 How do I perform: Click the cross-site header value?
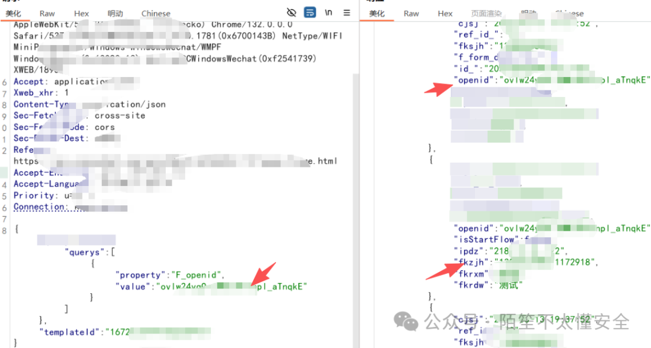pyautogui.click(x=120, y=116)
